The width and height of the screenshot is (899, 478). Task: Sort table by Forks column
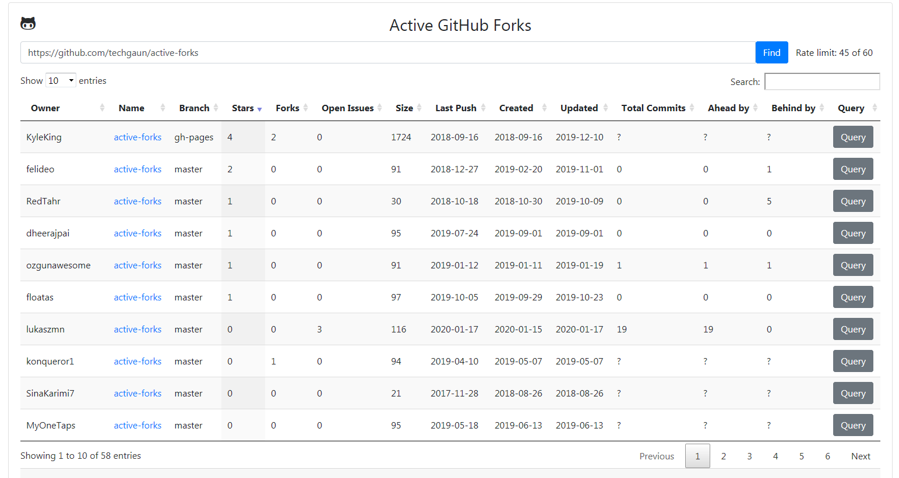coord(288,108)
